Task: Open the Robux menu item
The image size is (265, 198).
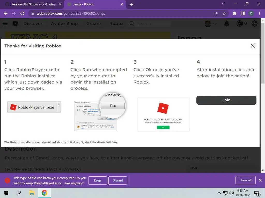Action: pyautogui.click(x=116, y=23)
